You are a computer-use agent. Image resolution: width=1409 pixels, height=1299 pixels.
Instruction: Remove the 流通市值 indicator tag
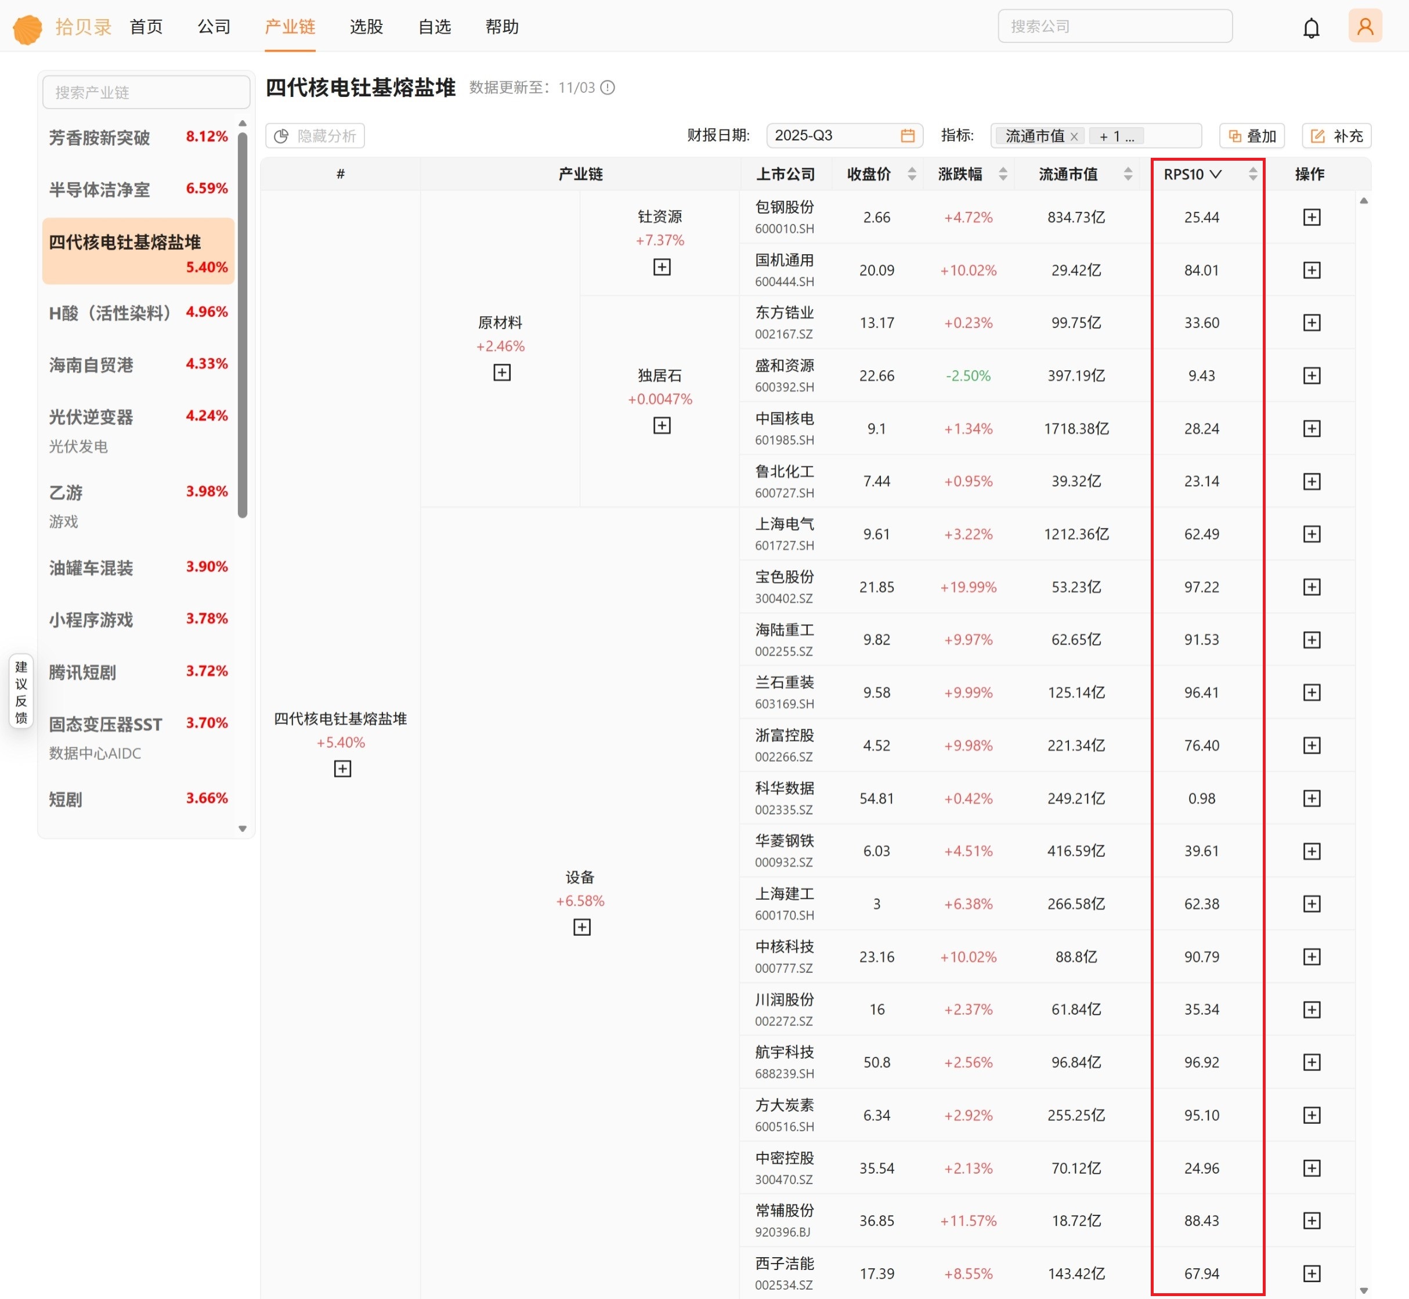1074,136
